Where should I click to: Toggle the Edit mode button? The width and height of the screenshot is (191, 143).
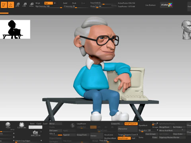pyautogui.click(x=4, y=5)
